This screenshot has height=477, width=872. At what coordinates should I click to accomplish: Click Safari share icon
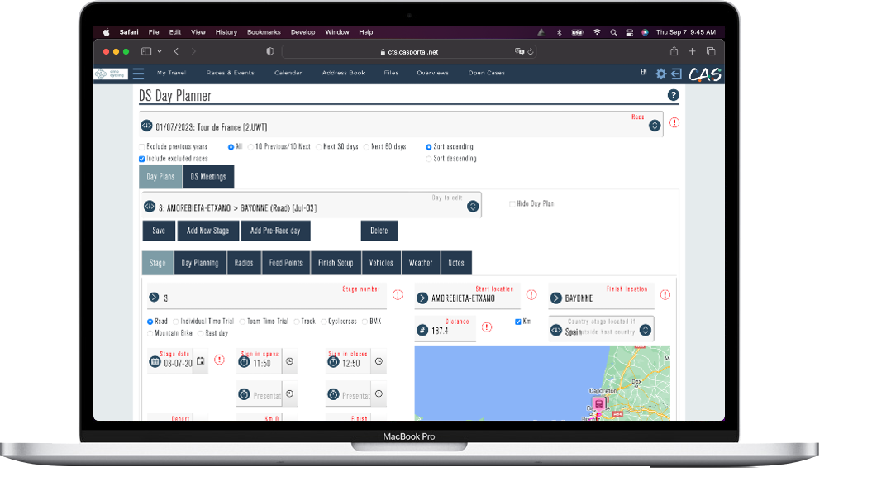click(674, 51)
